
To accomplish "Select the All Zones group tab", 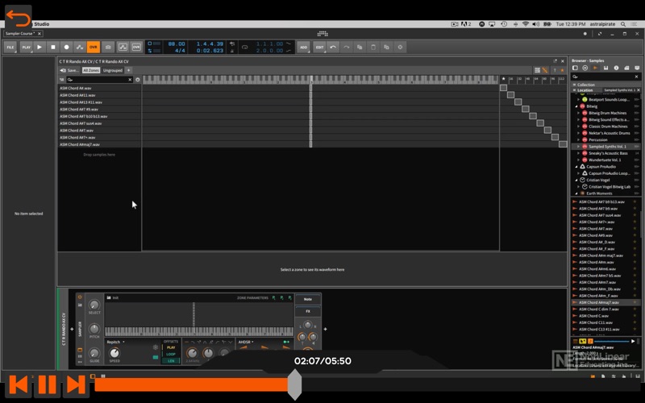I will pyautogui.click(x=91, y=70).
